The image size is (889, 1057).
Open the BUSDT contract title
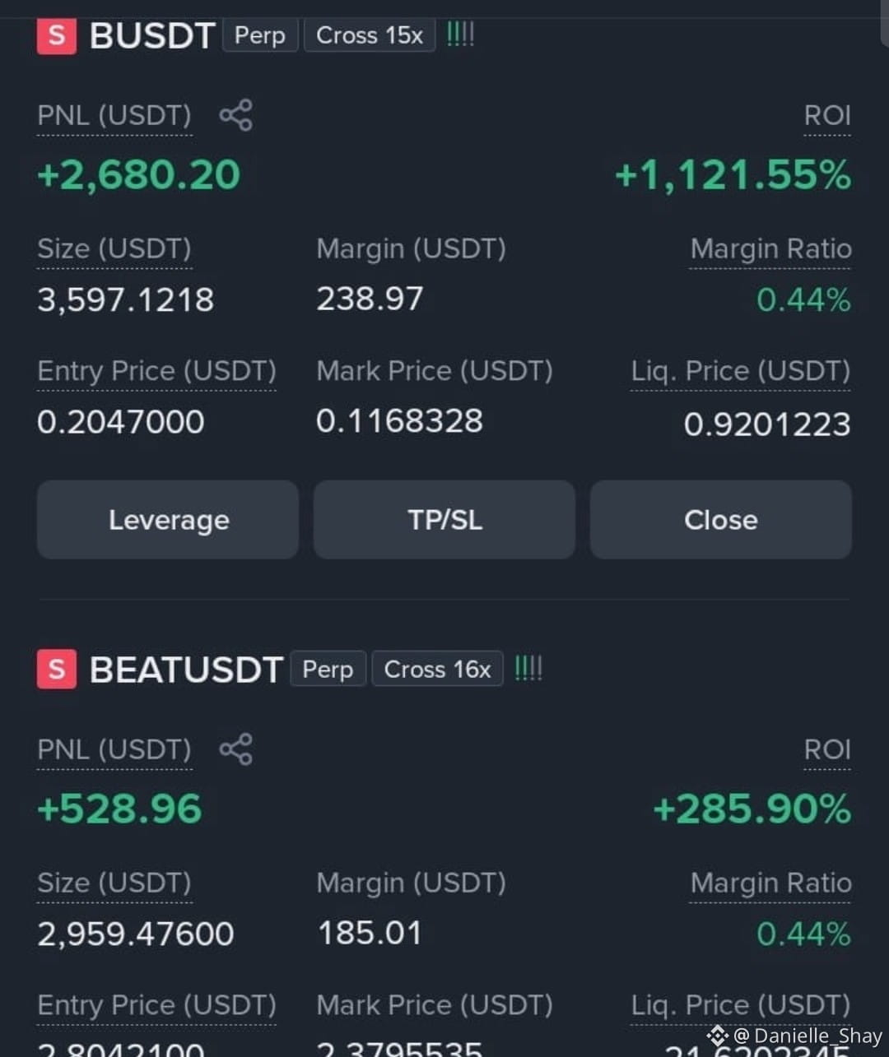[x=152, y=36]
